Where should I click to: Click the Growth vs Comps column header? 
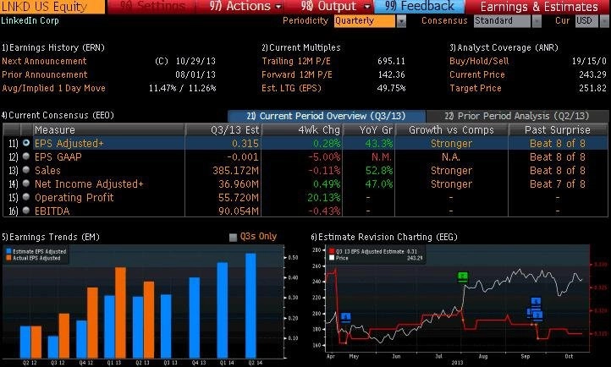pyautogui.click(x=451, y=129)
